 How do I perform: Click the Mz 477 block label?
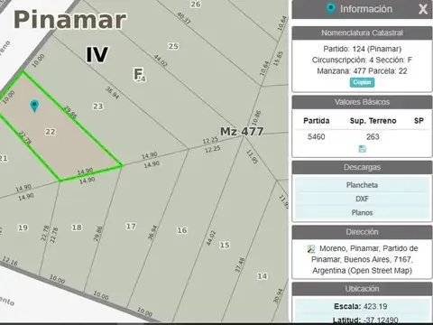[x=242, y=132]
